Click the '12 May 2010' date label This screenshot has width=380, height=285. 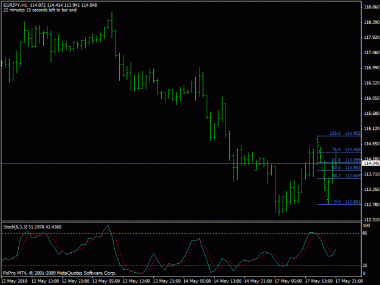click(x=15, y=281)
